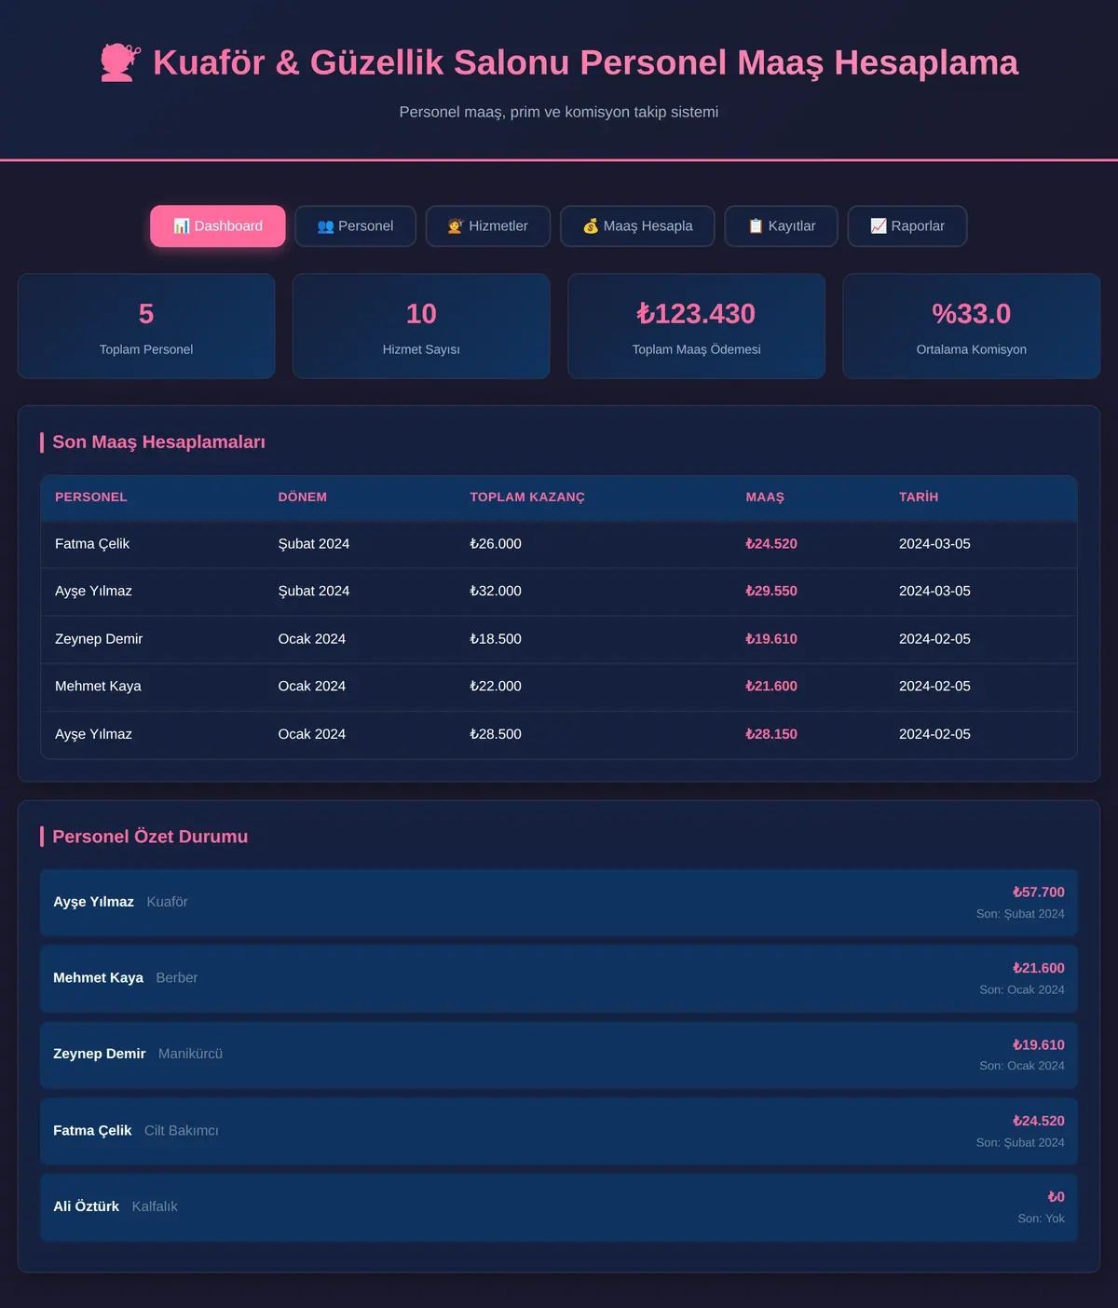Screen dimensions: 1118x1308
Task: Click the MAAŞ column header
Action: tap(765, 497)
